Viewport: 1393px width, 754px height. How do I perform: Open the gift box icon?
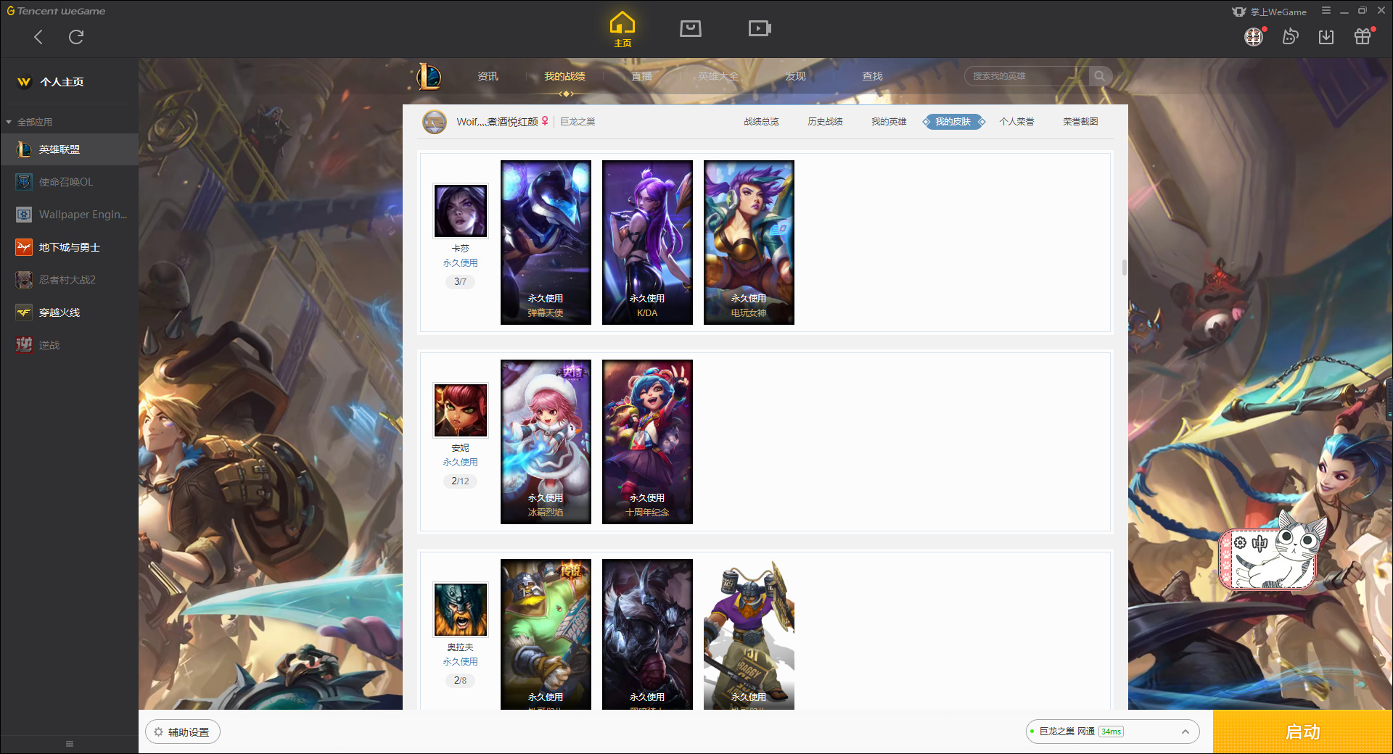[x=1363, y=36]
